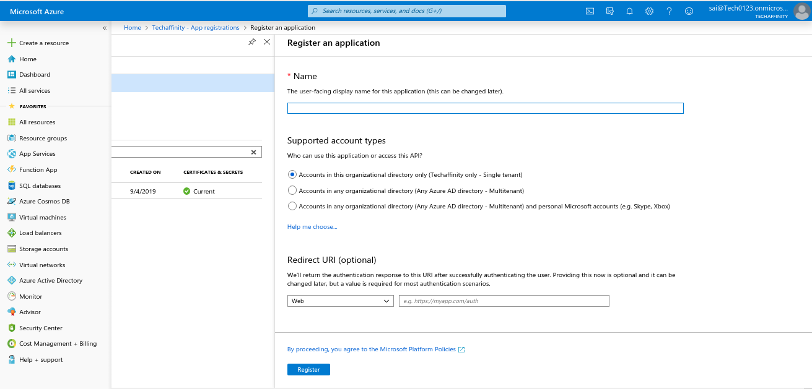Screen dimensions: 812x389
Task: Open Cloud Shell from the top bar
Action: click(590, 11)
